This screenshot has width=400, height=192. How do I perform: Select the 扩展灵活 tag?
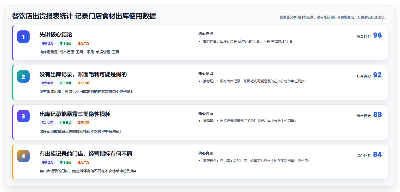coord(65,123)
